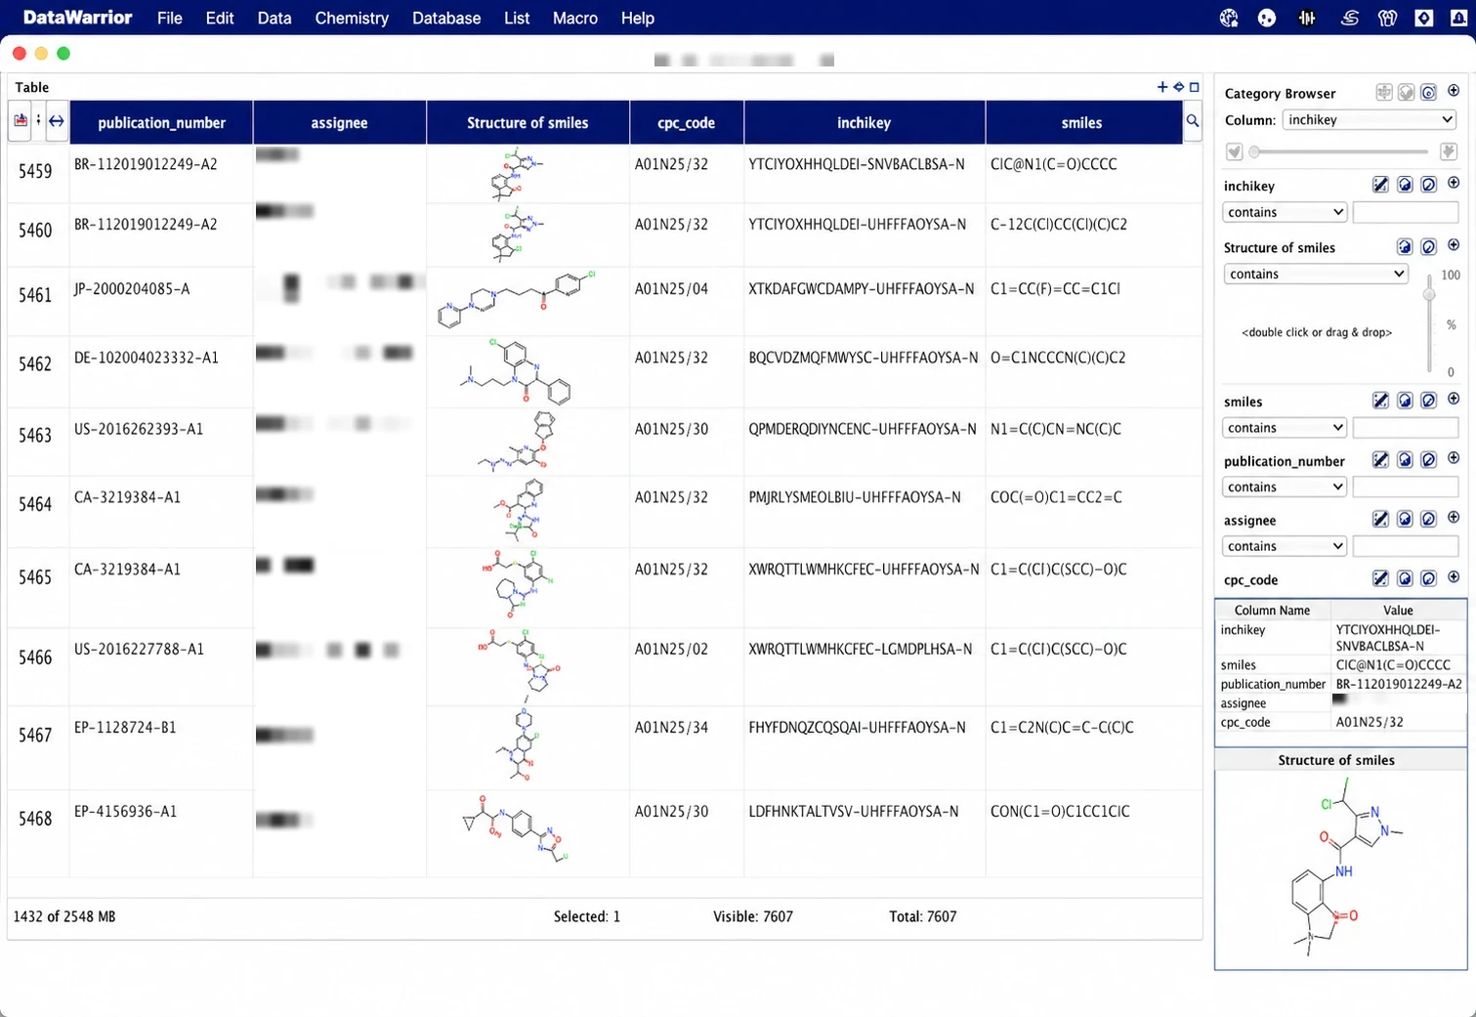Click the pencil icon on the cpc_code filter

[x=1380, y=578]
